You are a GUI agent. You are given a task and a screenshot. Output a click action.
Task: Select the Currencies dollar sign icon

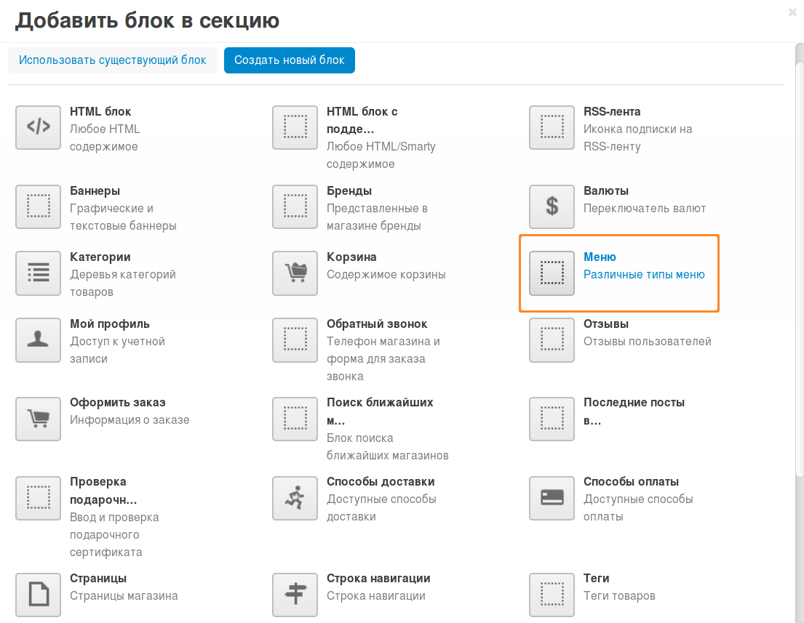(552, 206)
